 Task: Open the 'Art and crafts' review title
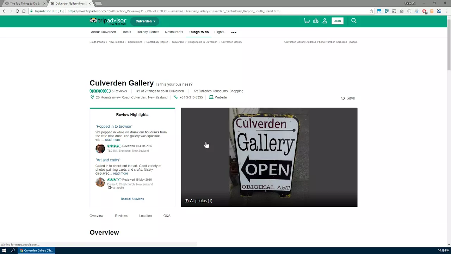point(108,160)
